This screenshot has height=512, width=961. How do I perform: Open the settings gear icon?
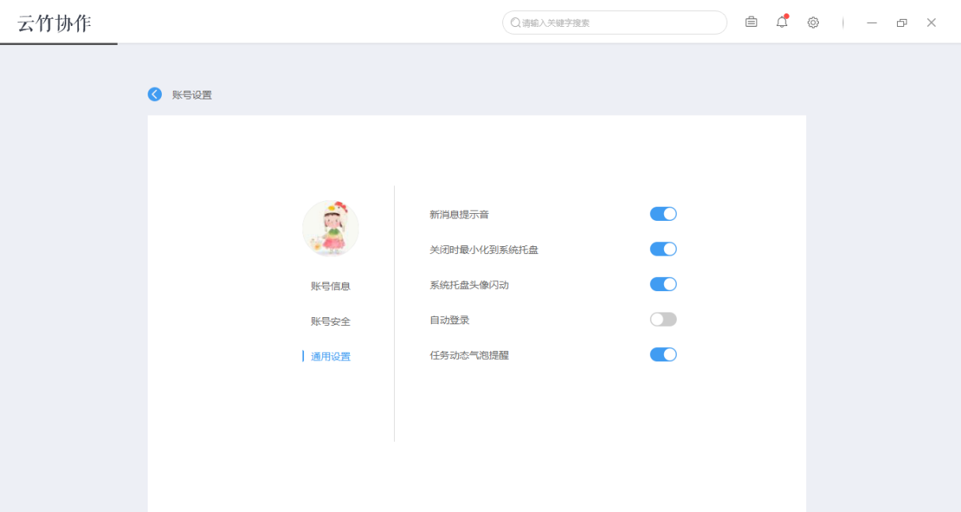(813, 22)
